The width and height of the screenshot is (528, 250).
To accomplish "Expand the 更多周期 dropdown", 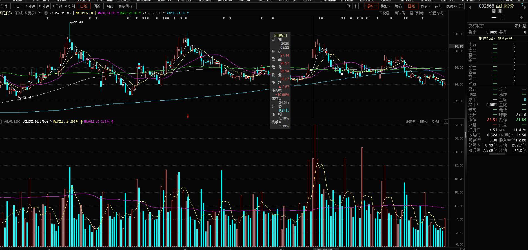I will click(127, 6).
